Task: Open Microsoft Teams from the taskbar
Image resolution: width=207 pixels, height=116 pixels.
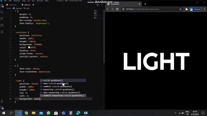Action: tap(63, 113)
